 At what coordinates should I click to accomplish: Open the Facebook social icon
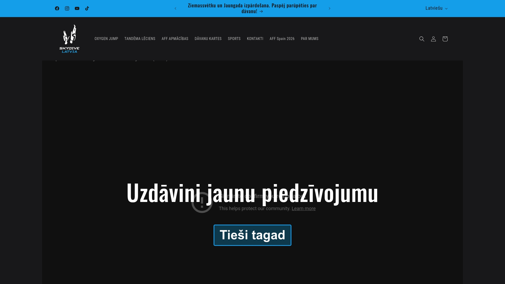(x=57, y=8)
